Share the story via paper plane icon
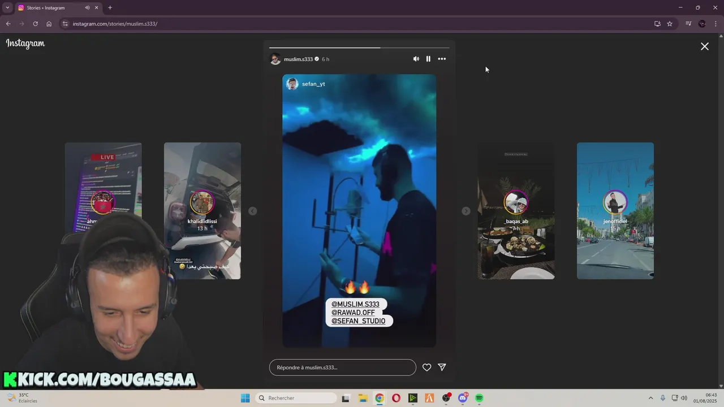The width and height of the screenshot is (724, 407). 442,367
